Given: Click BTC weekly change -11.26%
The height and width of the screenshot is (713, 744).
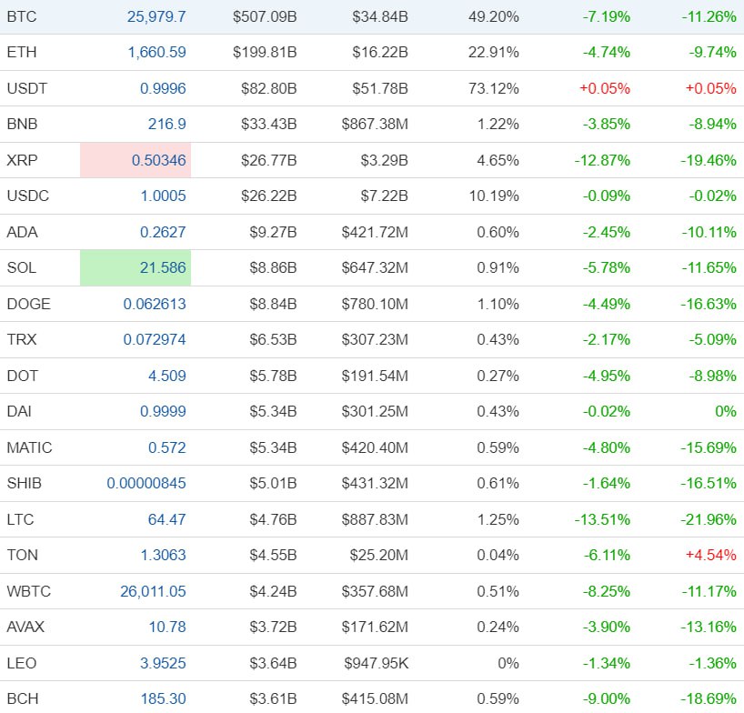Looking at the screenshot, I should pyautogui.click(x=709, y=17).
